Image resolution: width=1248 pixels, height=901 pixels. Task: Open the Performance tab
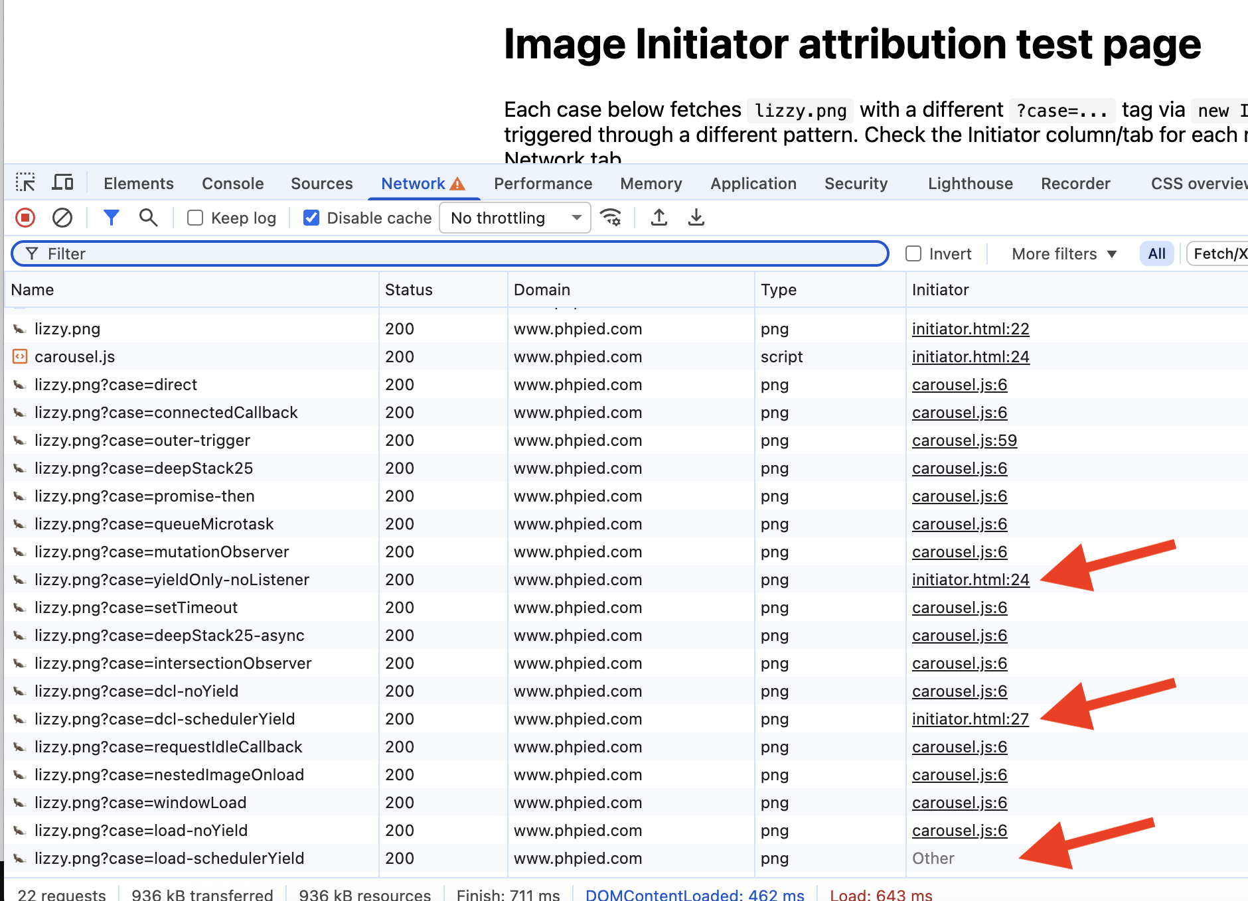543,184
